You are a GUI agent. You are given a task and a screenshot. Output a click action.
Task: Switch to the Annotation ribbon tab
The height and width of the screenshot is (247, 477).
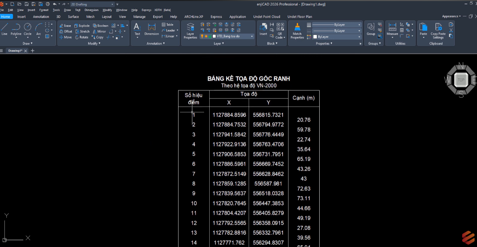click(x=41, y=17)
